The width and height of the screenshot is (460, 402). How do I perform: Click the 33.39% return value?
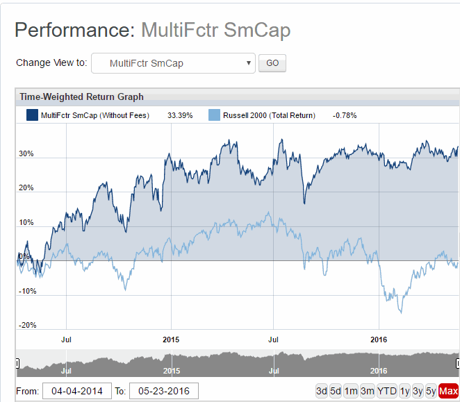(180, 115)
